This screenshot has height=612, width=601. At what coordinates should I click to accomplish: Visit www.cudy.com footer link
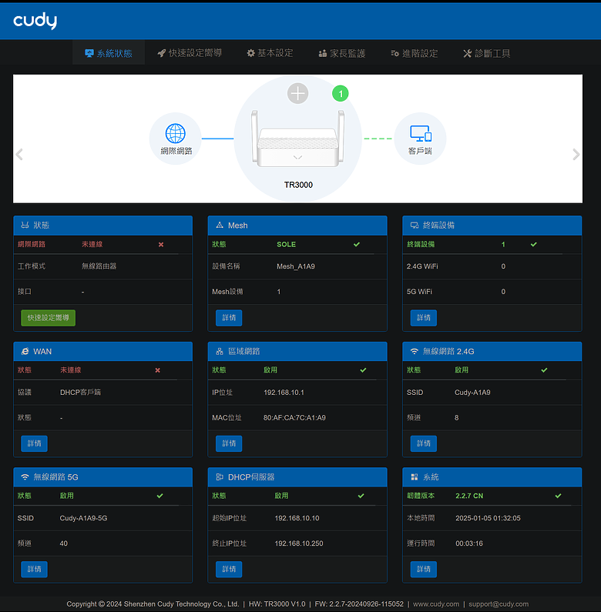coord(436,604)
